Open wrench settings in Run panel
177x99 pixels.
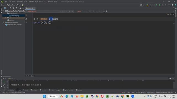click(x=4, y=85)
